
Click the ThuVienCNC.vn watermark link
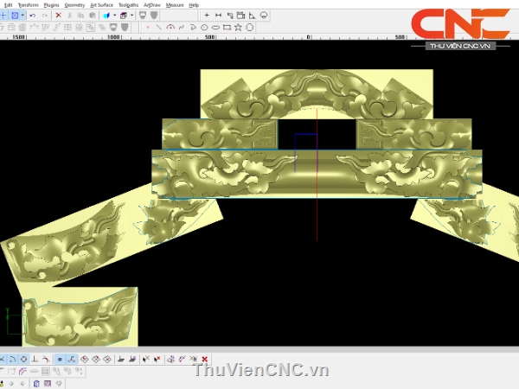261,371
